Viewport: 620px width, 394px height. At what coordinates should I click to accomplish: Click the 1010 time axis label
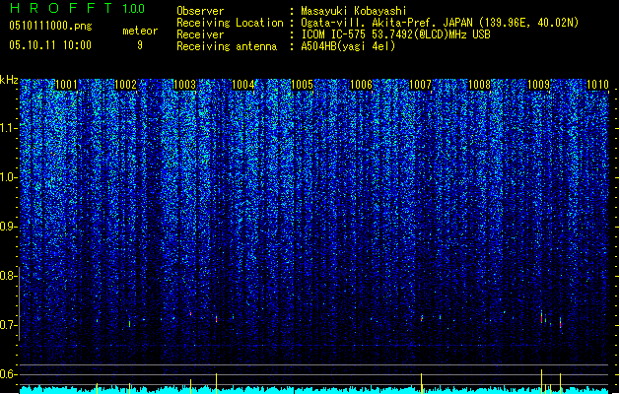coord(597,85)
